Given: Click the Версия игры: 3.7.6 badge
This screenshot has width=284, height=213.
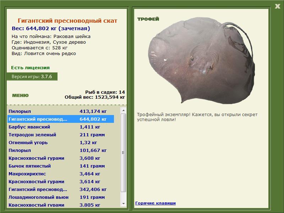Looking at the screenshot, I should pos(32,76).
